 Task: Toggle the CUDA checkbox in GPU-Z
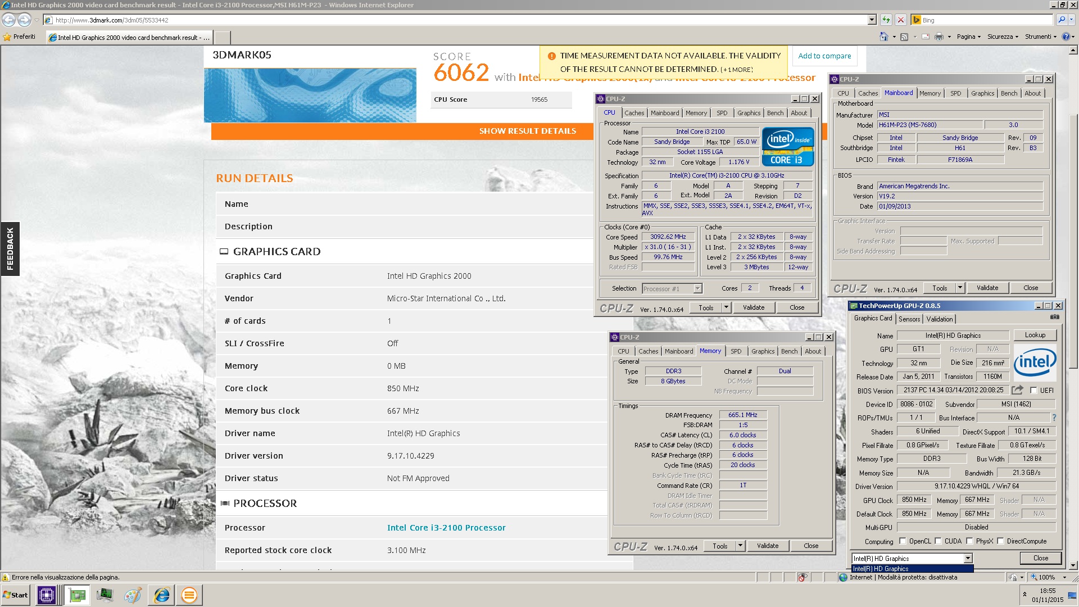click(x=938, y=541)
